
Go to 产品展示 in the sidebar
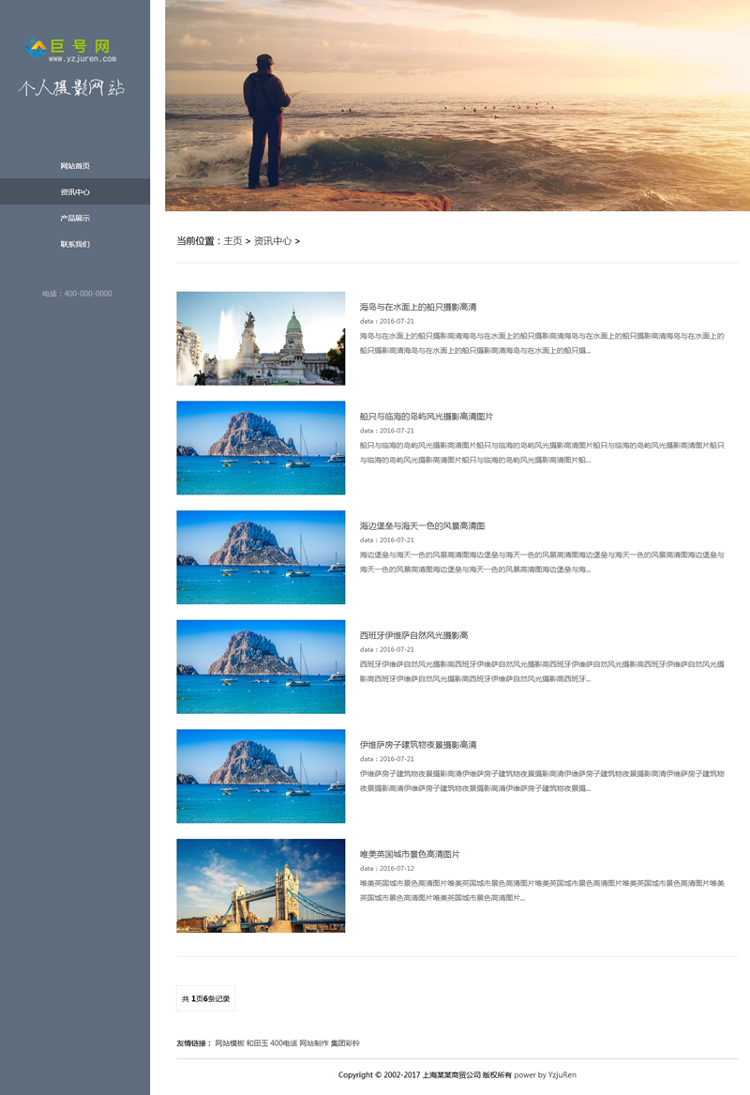[x=75, y=219]
